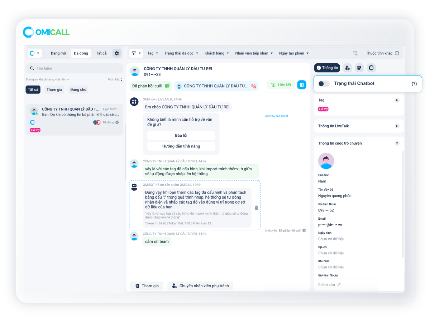Click the 'cảm ơn team' message bubble

[157, 241]
